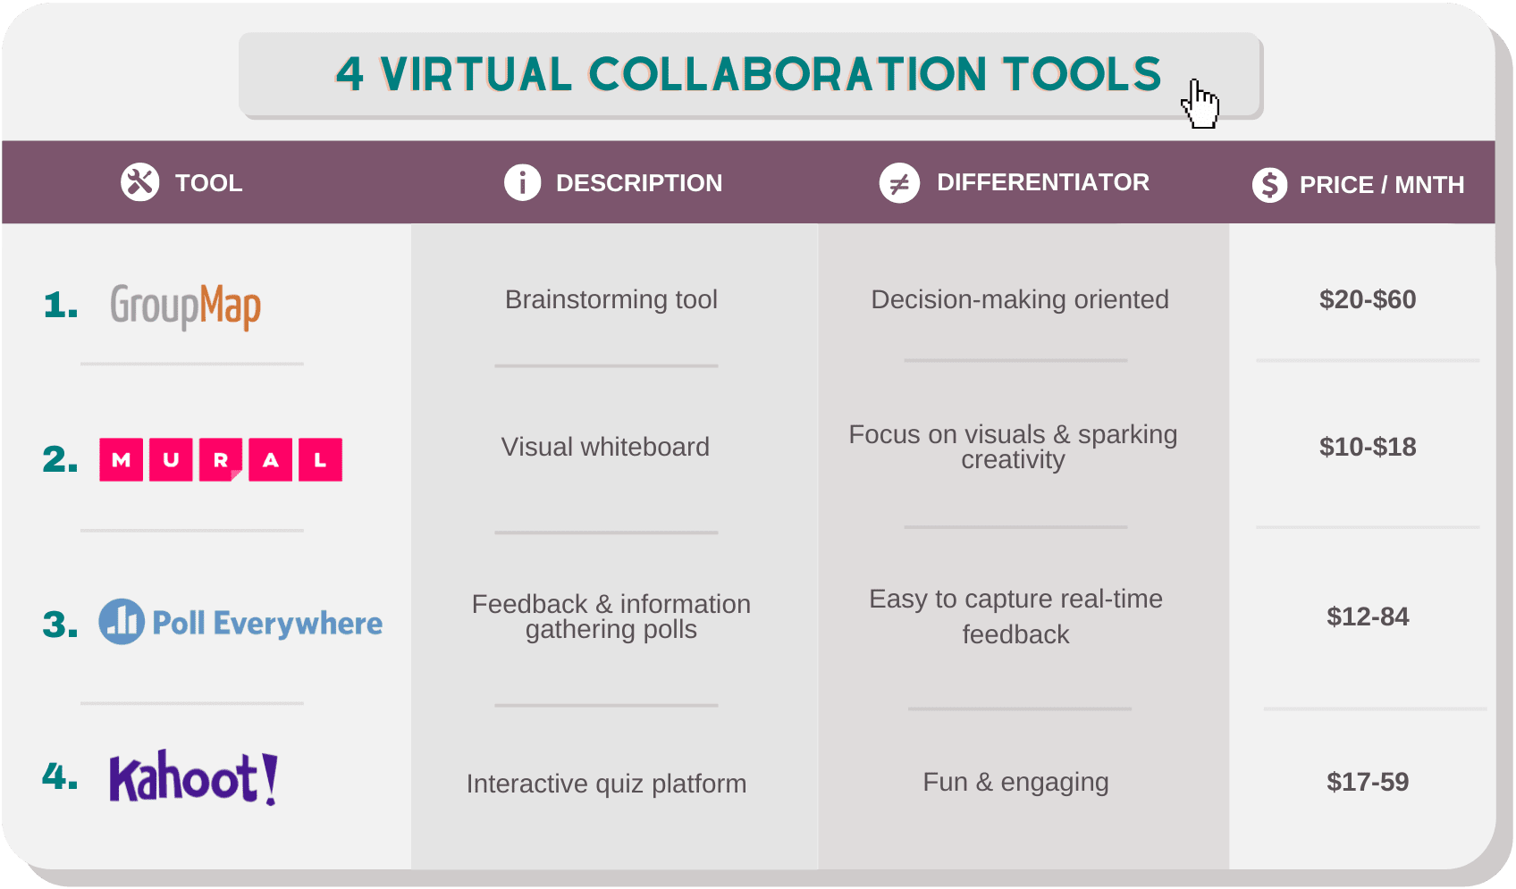This screenshot has height=889, width=1516.
Task: Click the $17-59 price
Action: (x=1368, y=782)
